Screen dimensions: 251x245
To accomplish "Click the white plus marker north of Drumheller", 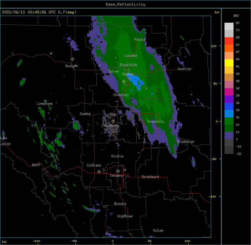I will (178, 109).
